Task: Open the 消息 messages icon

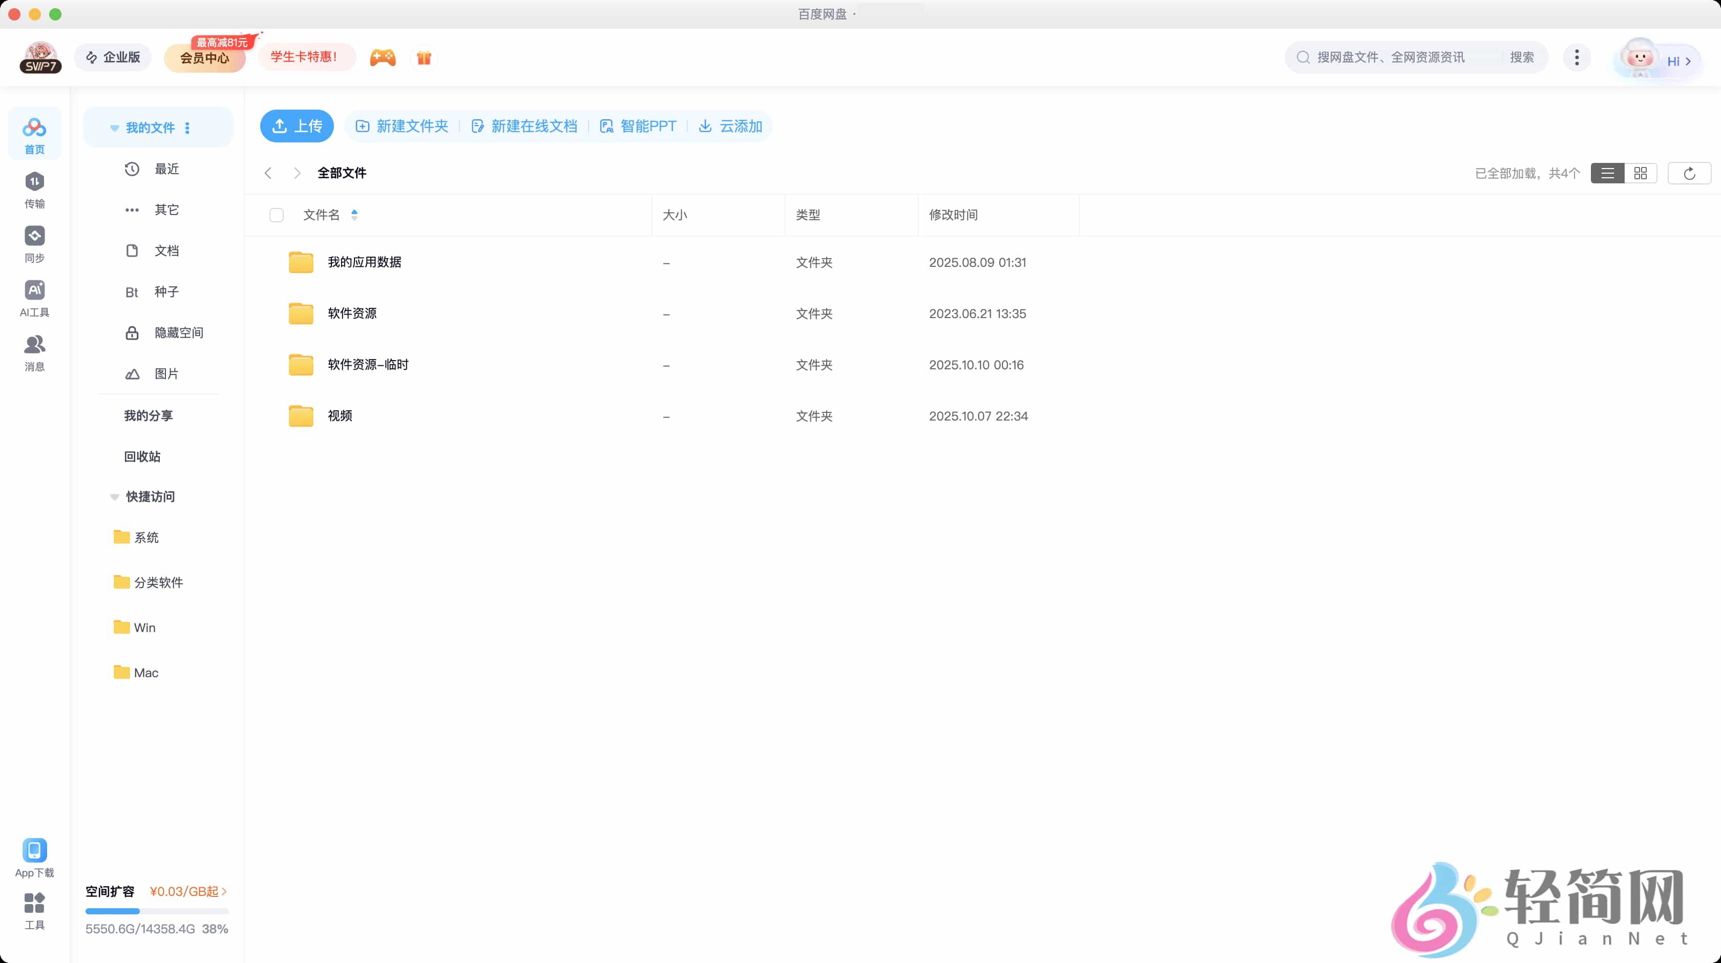Action: tap(34, 345)
